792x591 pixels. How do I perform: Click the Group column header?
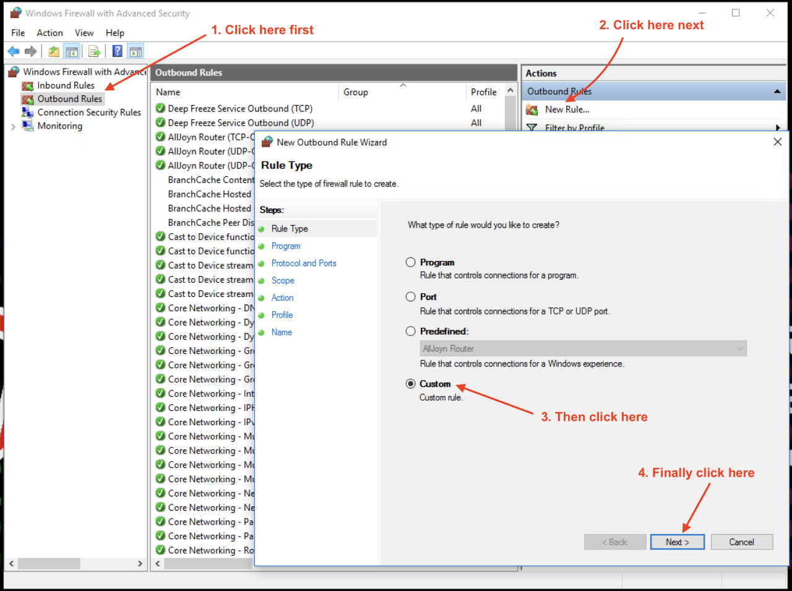tap(356, 92)
